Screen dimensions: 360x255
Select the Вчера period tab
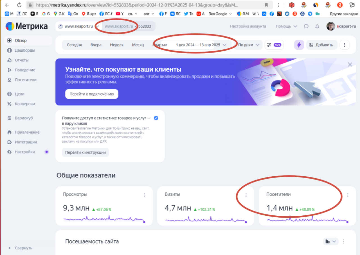click(x=96, y=45)
